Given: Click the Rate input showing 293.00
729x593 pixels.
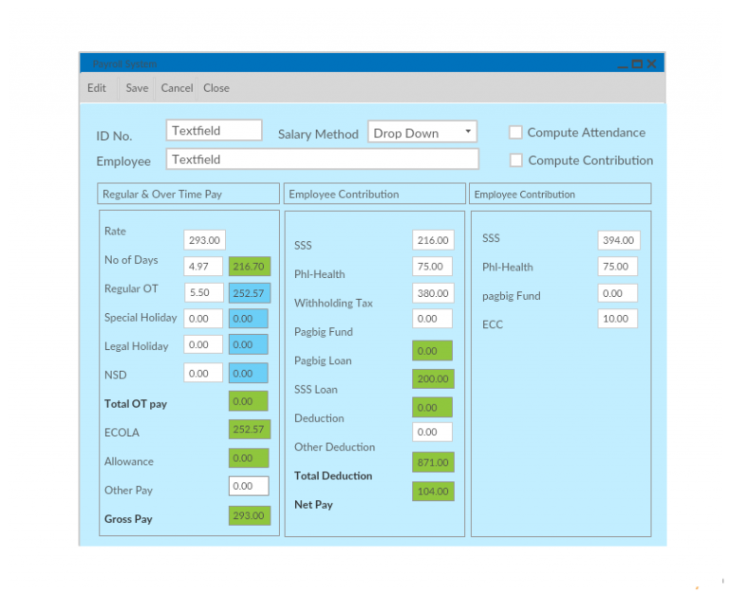Looking at the screenshot, I should point(204,241).
